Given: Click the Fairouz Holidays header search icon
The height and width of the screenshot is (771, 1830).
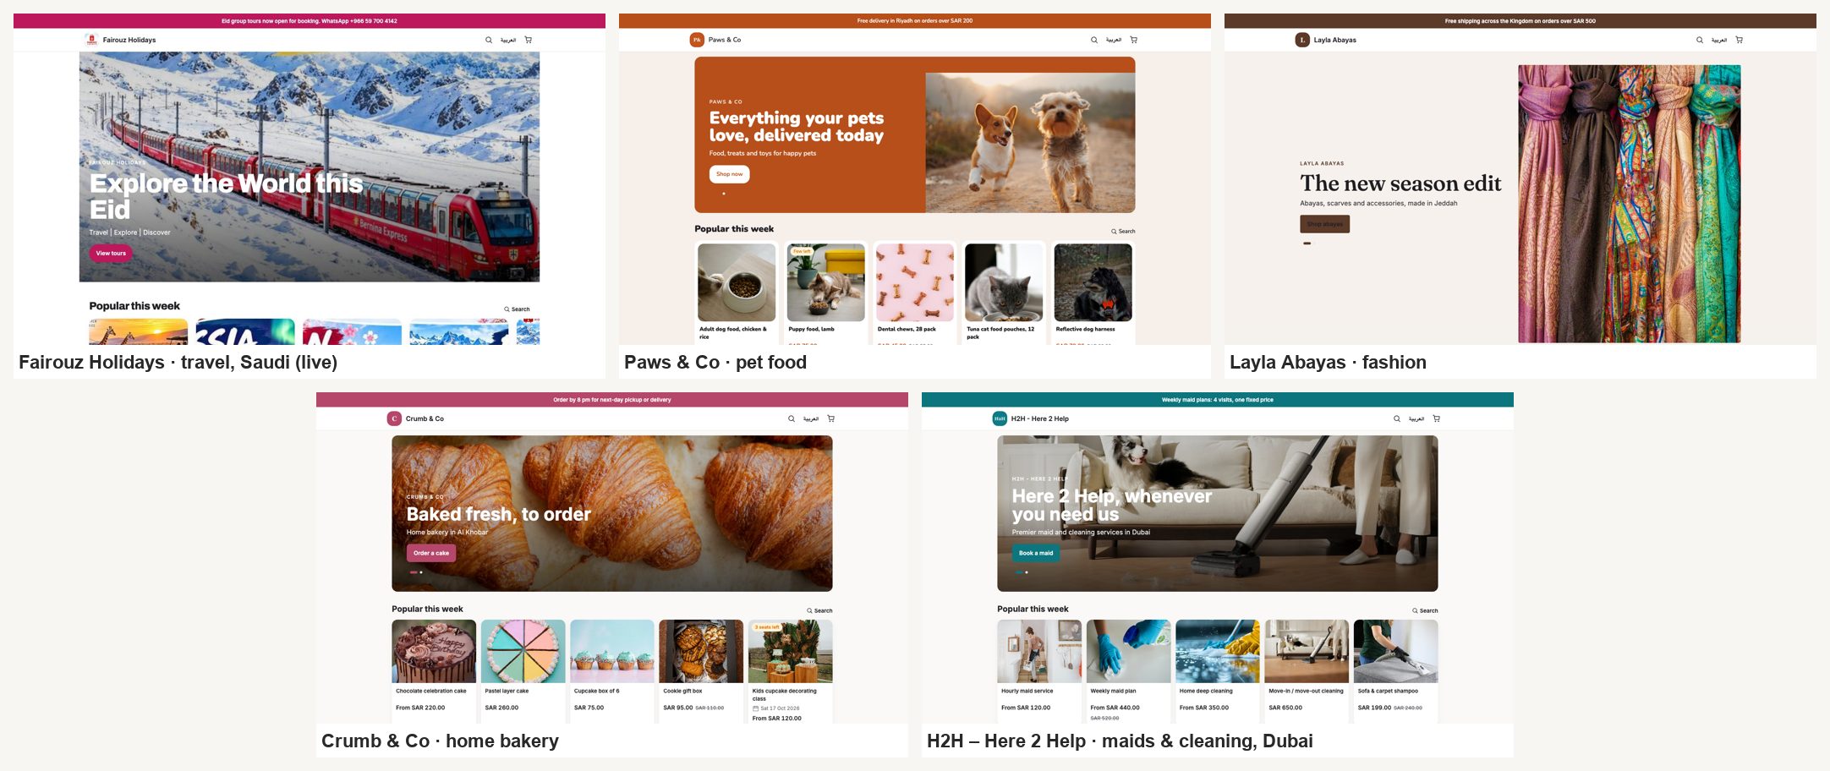Looking at the screenshot, I should pos(488,40).
